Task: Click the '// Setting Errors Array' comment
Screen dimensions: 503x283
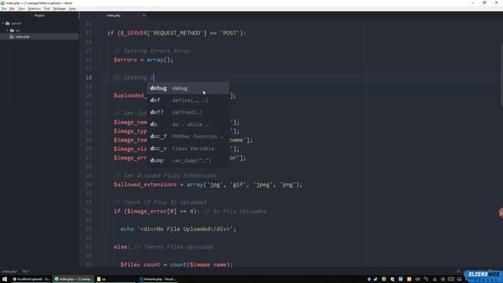Action: 152,51
